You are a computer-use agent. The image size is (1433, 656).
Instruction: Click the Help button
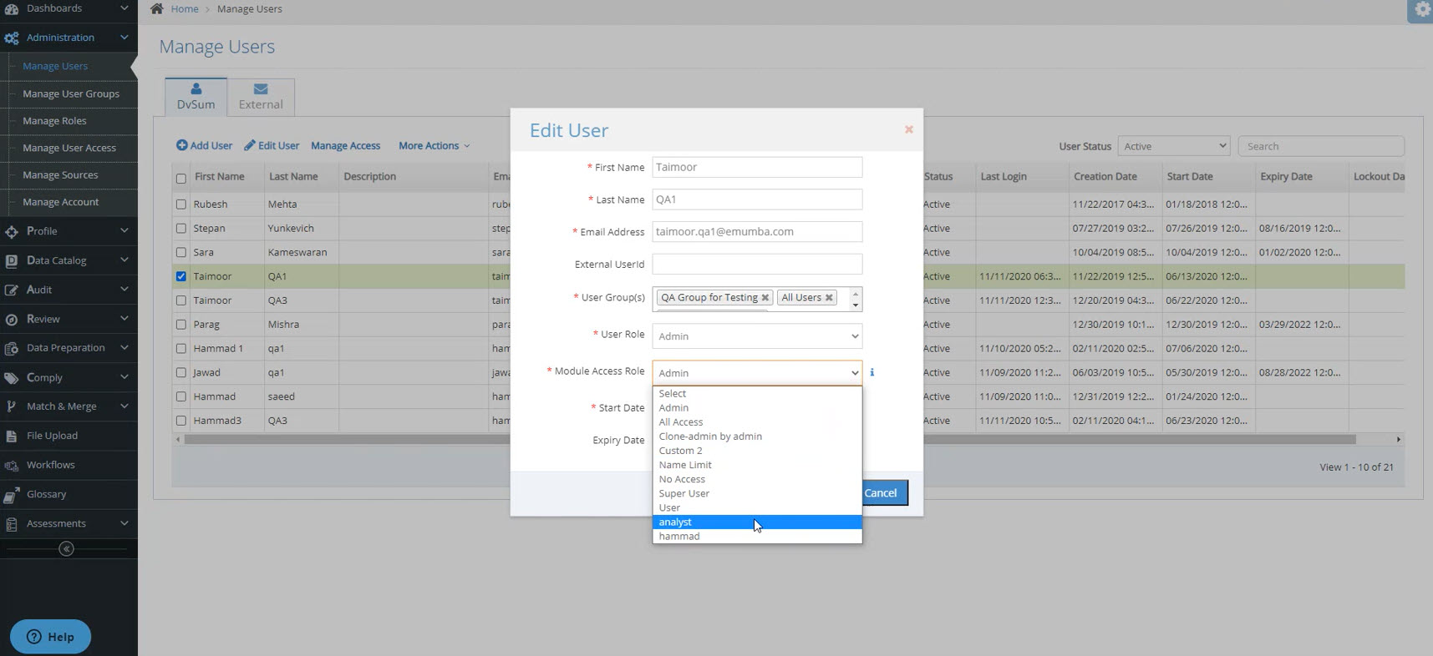tap(50, 637)
